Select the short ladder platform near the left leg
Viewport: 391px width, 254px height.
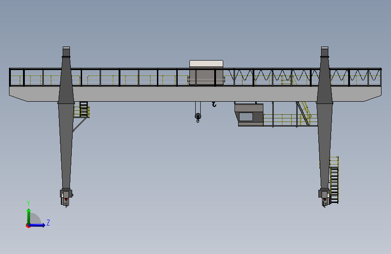(x=82, y=109)
